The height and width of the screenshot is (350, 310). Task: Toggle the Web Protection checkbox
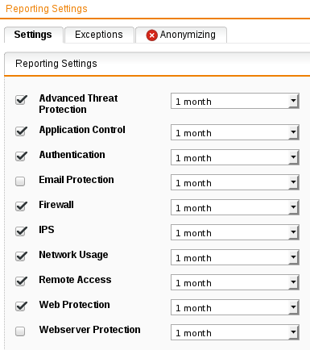tap(21, 306)
